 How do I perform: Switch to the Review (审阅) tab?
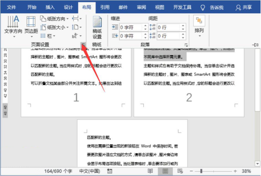(x=141, y=8)
